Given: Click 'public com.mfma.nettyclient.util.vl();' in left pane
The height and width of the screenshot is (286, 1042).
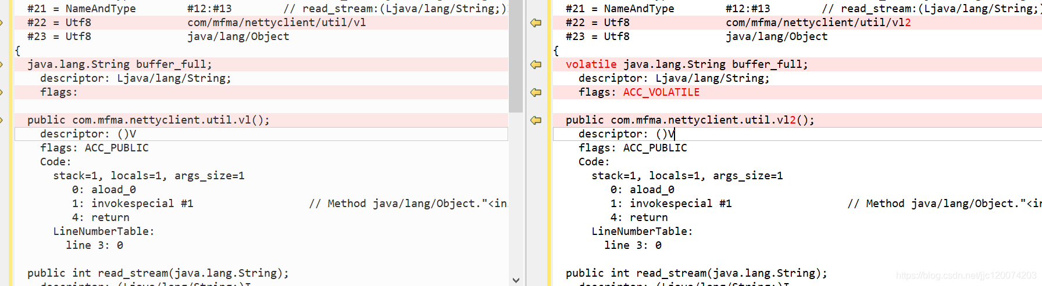Looking at the screenshot, I should pos(149,120).
